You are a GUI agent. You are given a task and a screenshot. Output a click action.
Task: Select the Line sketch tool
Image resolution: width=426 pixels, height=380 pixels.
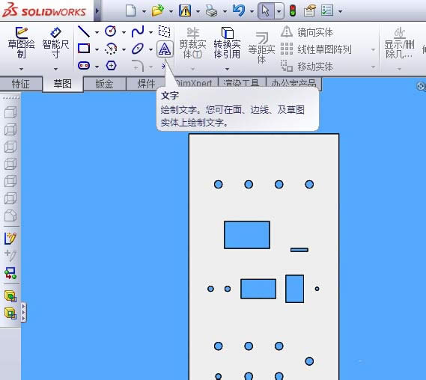point(84,31)
